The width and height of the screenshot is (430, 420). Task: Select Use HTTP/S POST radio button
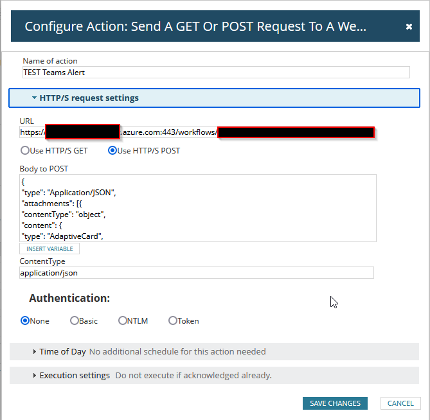click(x=112, y=150)
